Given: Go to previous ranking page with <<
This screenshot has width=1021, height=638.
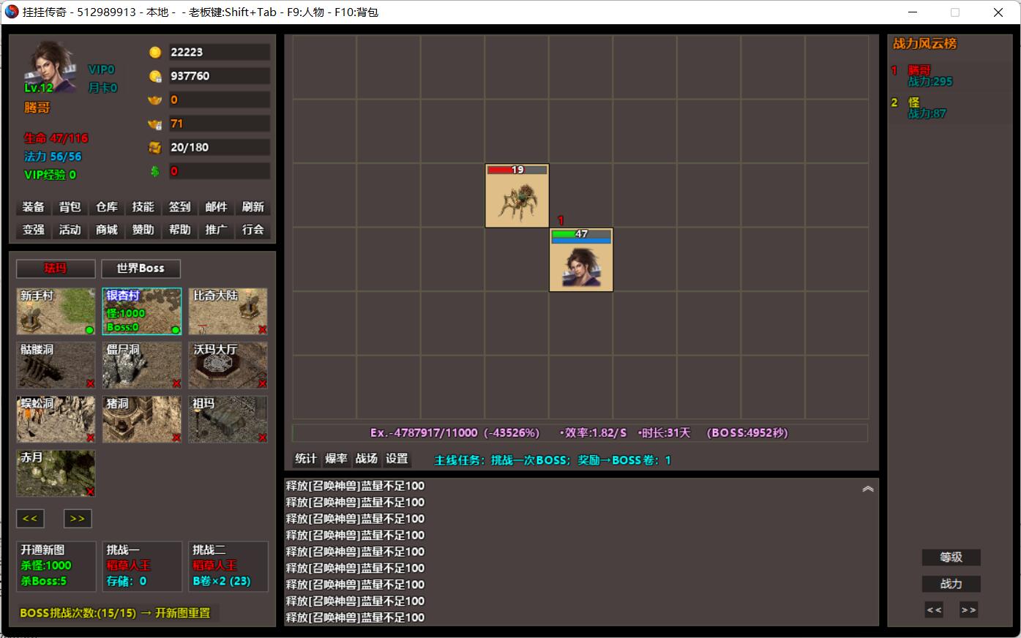Looking at the screenshot, I should 934,610.
